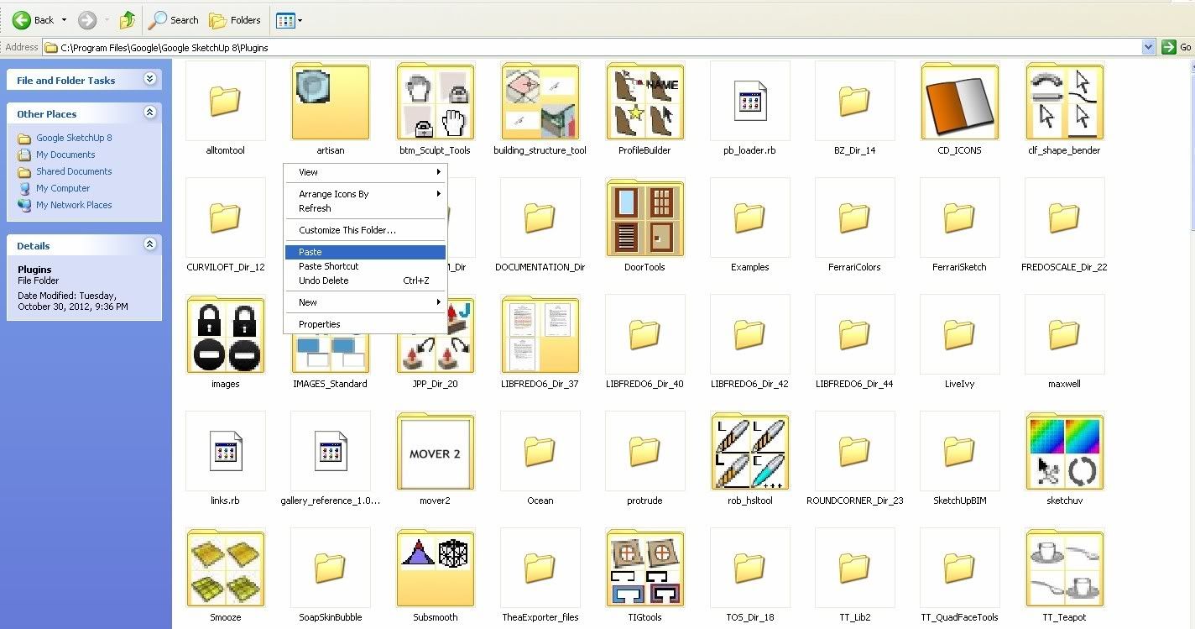
Task: Select the links.rb file
Action: [x=225, y=459]
